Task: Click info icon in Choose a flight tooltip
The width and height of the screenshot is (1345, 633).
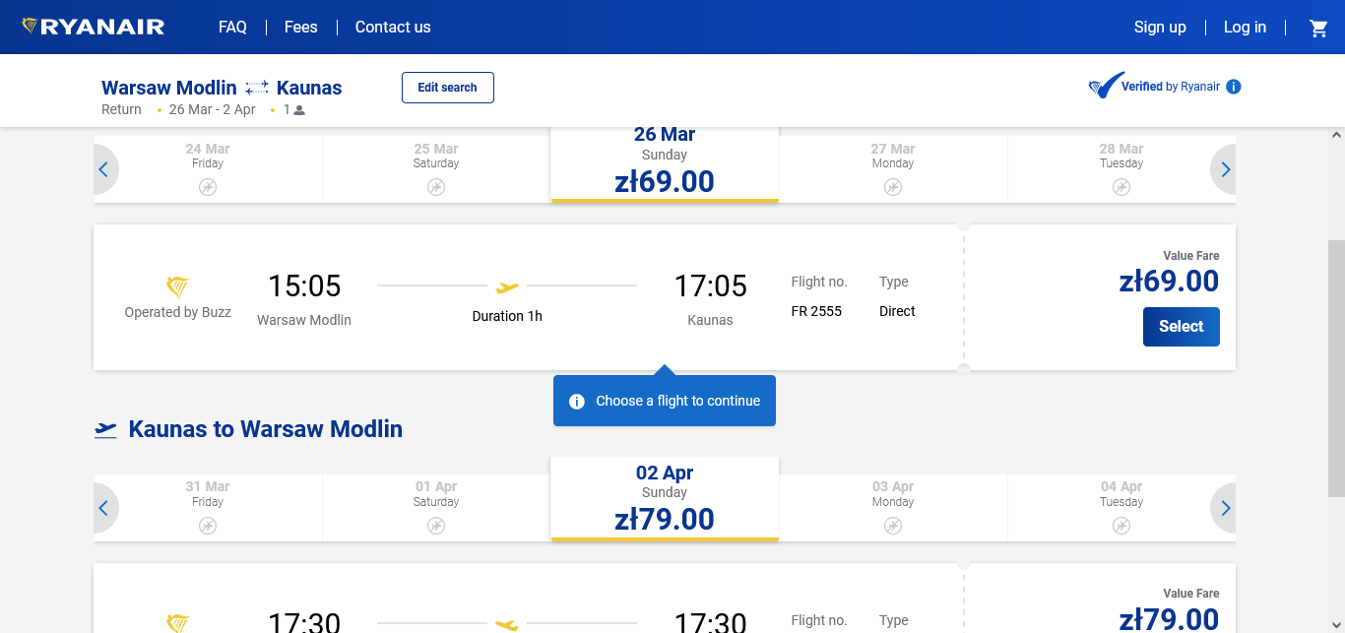Action: (578, 401)
